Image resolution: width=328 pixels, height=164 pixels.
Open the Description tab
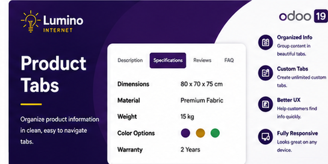point(130,60)
